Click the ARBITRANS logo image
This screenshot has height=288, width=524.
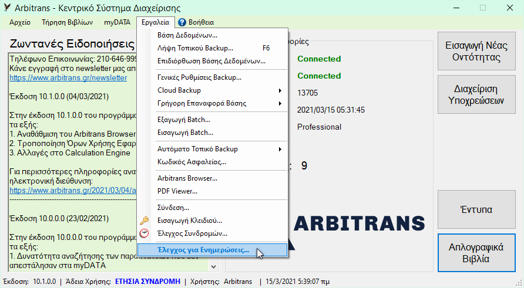[360, 223]
